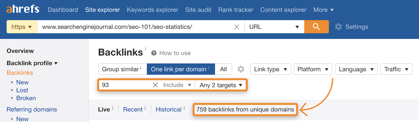The width and height of the screenshot is (419, 122).
Task: Open Referring domains in the sidebar
Action: coord(32,109)
